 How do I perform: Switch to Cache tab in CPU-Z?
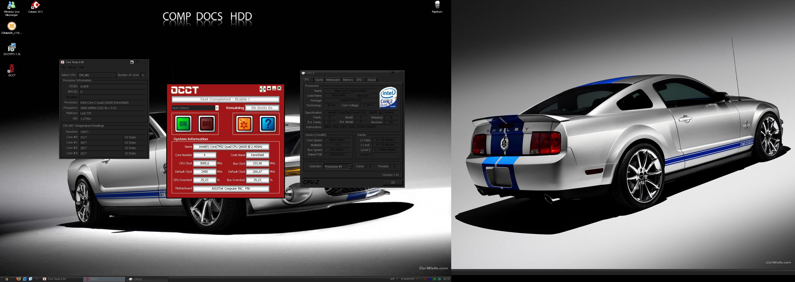(319, 80)
